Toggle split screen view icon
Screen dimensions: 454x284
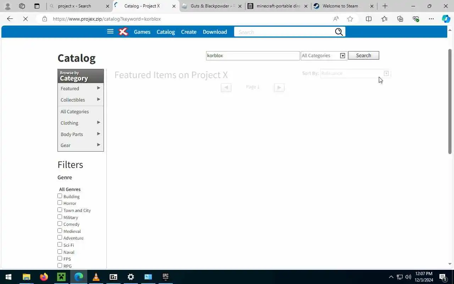click(369, 19)
